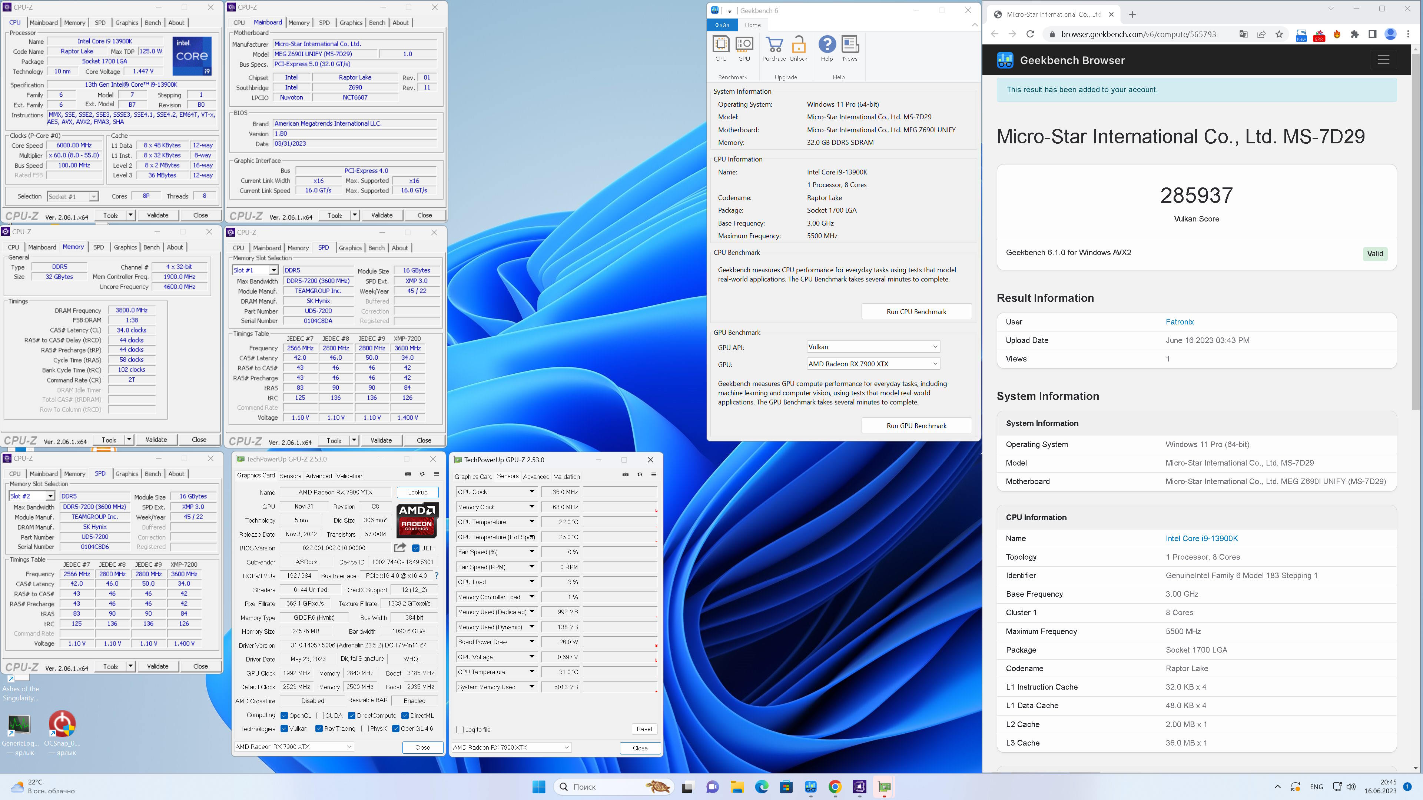Viewport: 1423px width, 800px height.
Task: Click the Lookup button in GPU-Z
Action: click(x=418, y=492)
